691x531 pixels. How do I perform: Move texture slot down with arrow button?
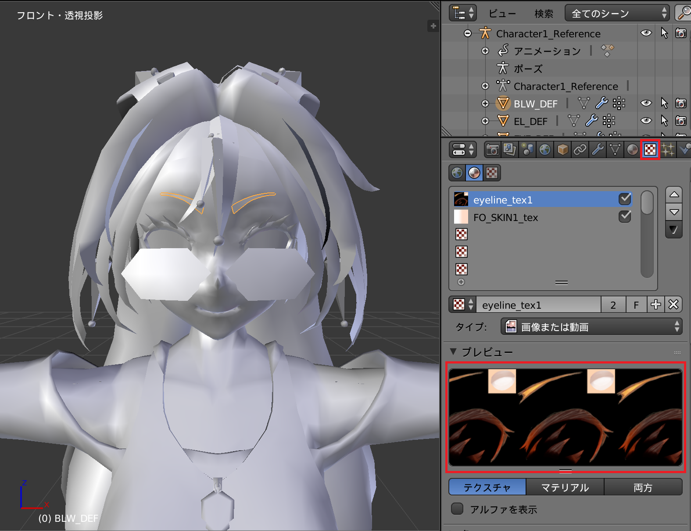click(x=674, y=212)
